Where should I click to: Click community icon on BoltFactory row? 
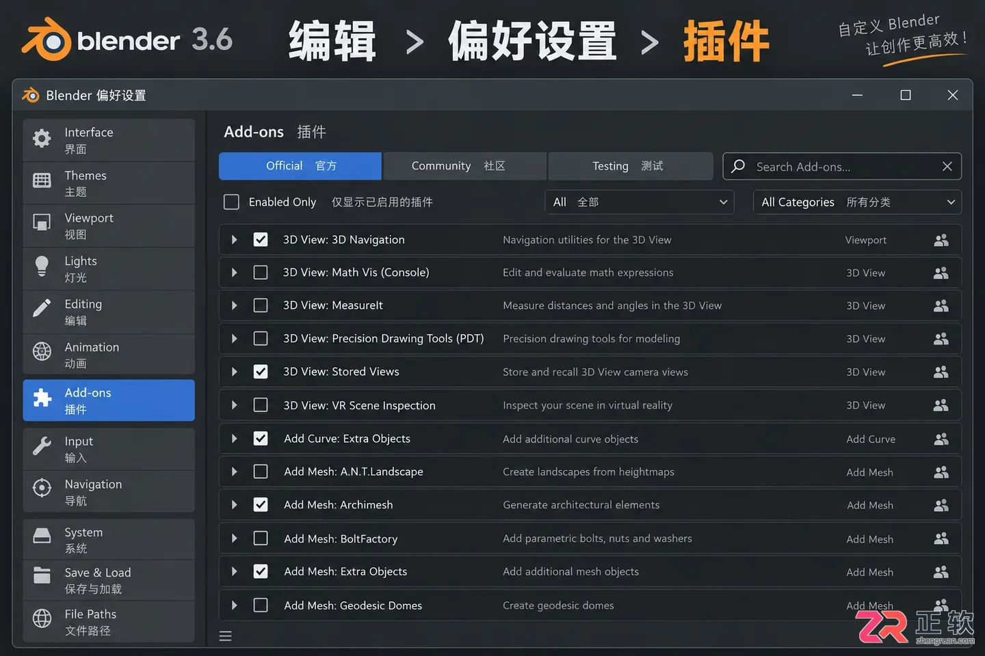coord(941,538)
